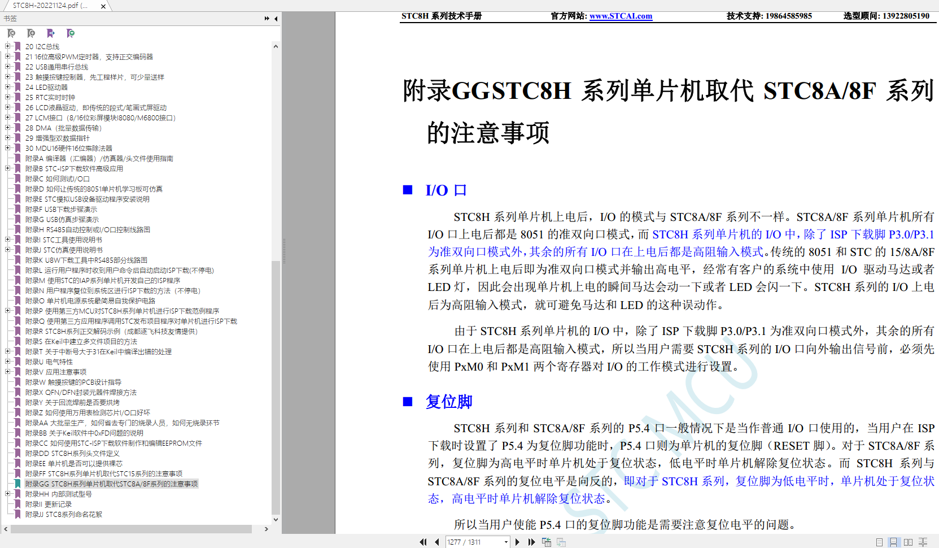Image resolution: width=939 pixels, height=548 pixels.
Task: Click the delete bookmark icon in bookmarks toolbar
Action: tap(11, 33)
